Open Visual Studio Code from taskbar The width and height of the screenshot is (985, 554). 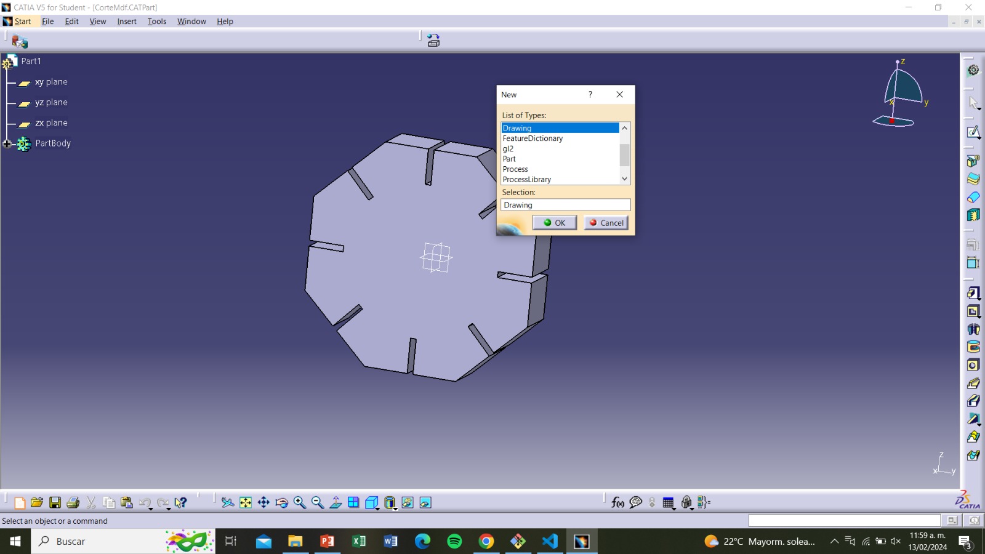[550, 541]
